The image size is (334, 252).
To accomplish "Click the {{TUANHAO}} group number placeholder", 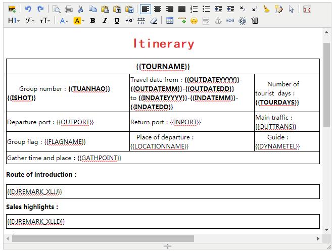I will [x=89, y=89].
